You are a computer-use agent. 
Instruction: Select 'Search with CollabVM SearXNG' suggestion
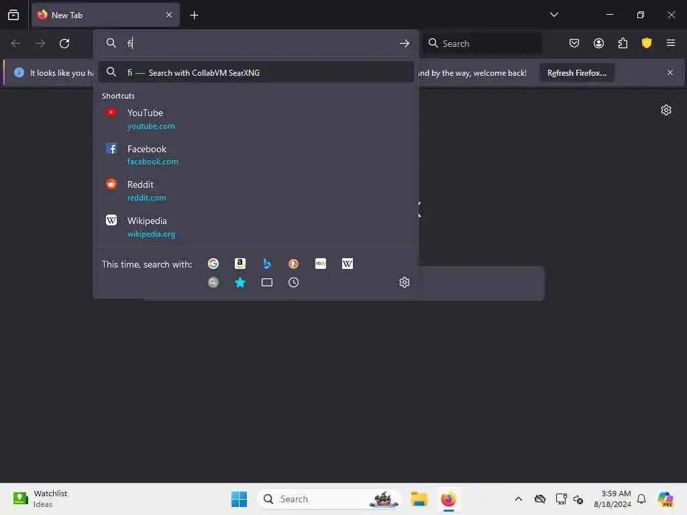pyautogui.click(x=256, y=72)
